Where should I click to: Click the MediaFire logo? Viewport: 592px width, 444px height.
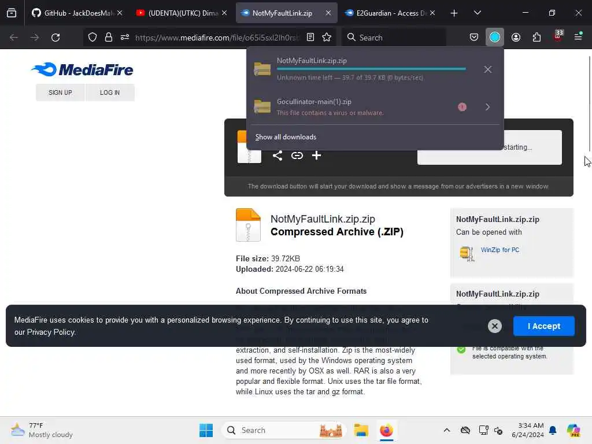(82, 70)
